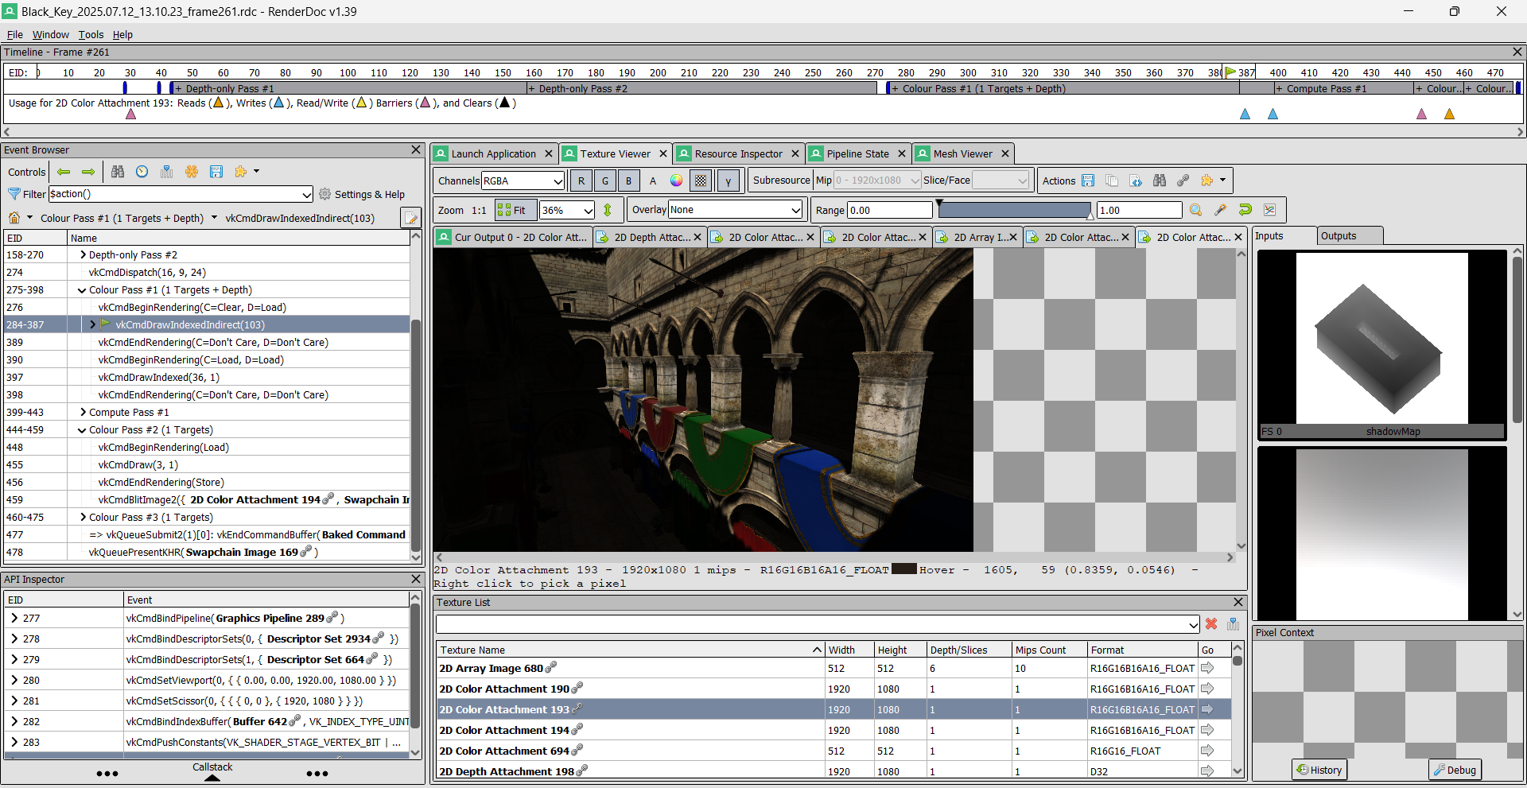Viewport: 1527px width, 788px height.
Task: Switch to the Pipeline State tab
Action: coord(857,153)
